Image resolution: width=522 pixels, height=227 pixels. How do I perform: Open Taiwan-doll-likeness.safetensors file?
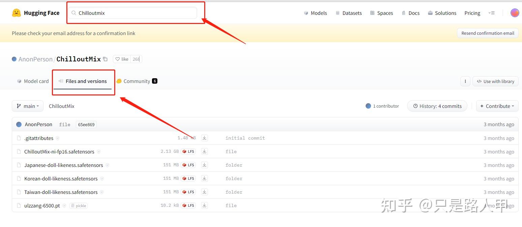61,192
